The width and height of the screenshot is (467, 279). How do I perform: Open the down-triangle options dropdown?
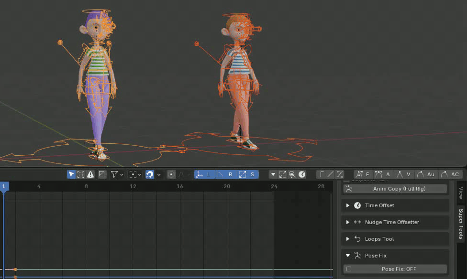(x=273, y=174)
